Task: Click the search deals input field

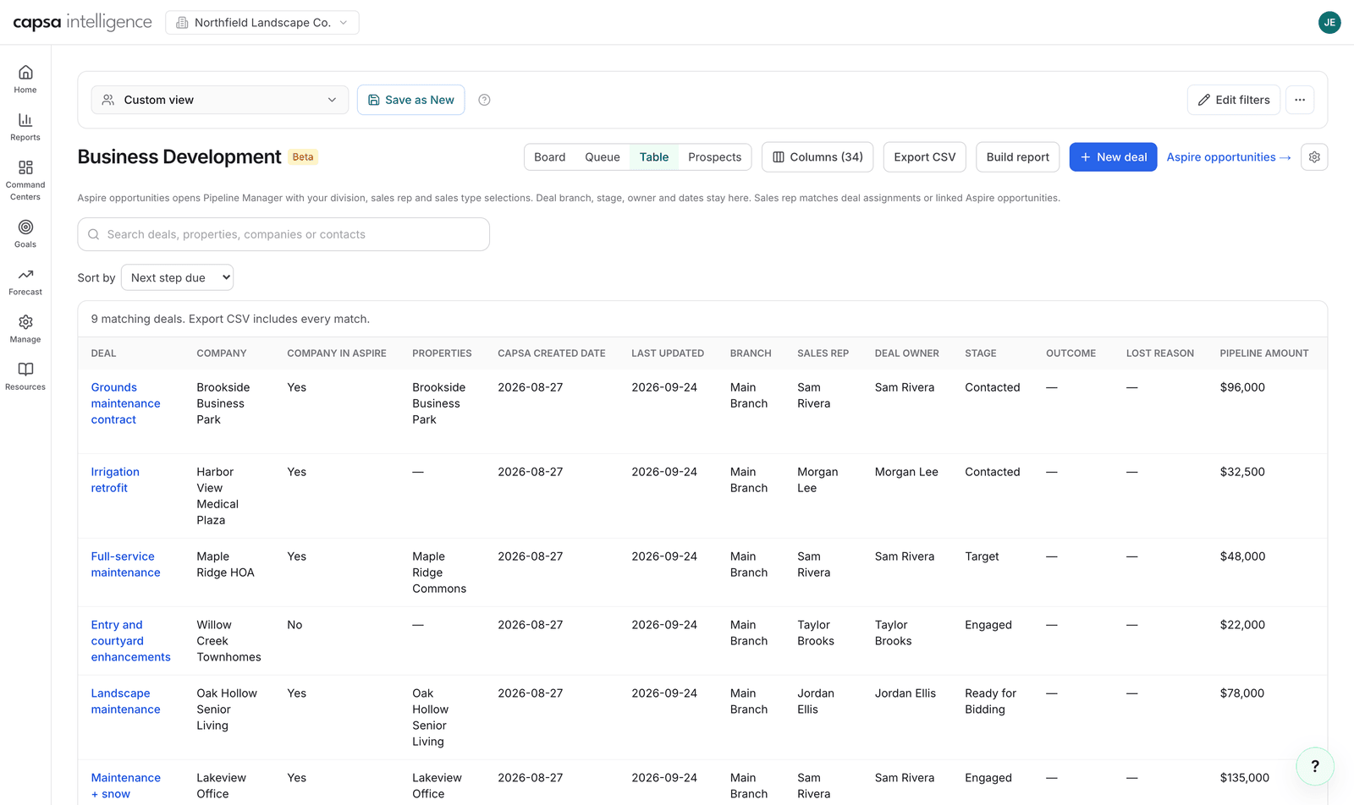Action: pos(283,234)
